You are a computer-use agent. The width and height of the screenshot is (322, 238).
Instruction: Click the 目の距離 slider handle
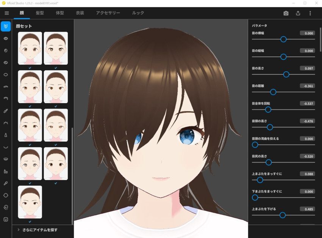(x=273, y=92)
